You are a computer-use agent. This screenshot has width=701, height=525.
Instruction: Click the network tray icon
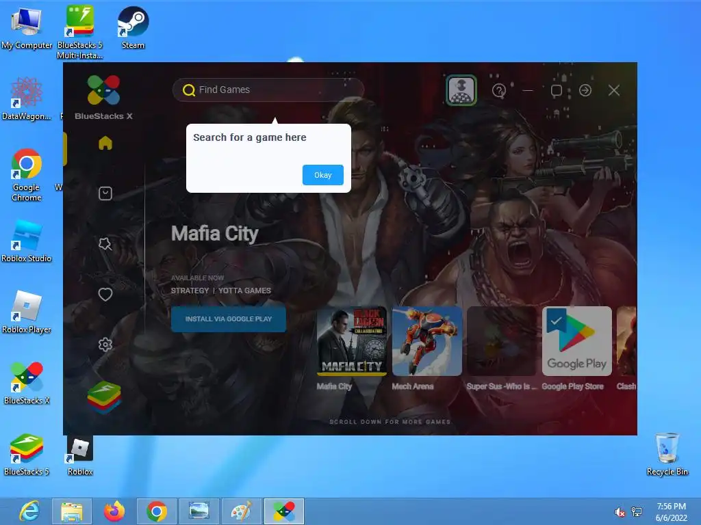pos(637,512)
